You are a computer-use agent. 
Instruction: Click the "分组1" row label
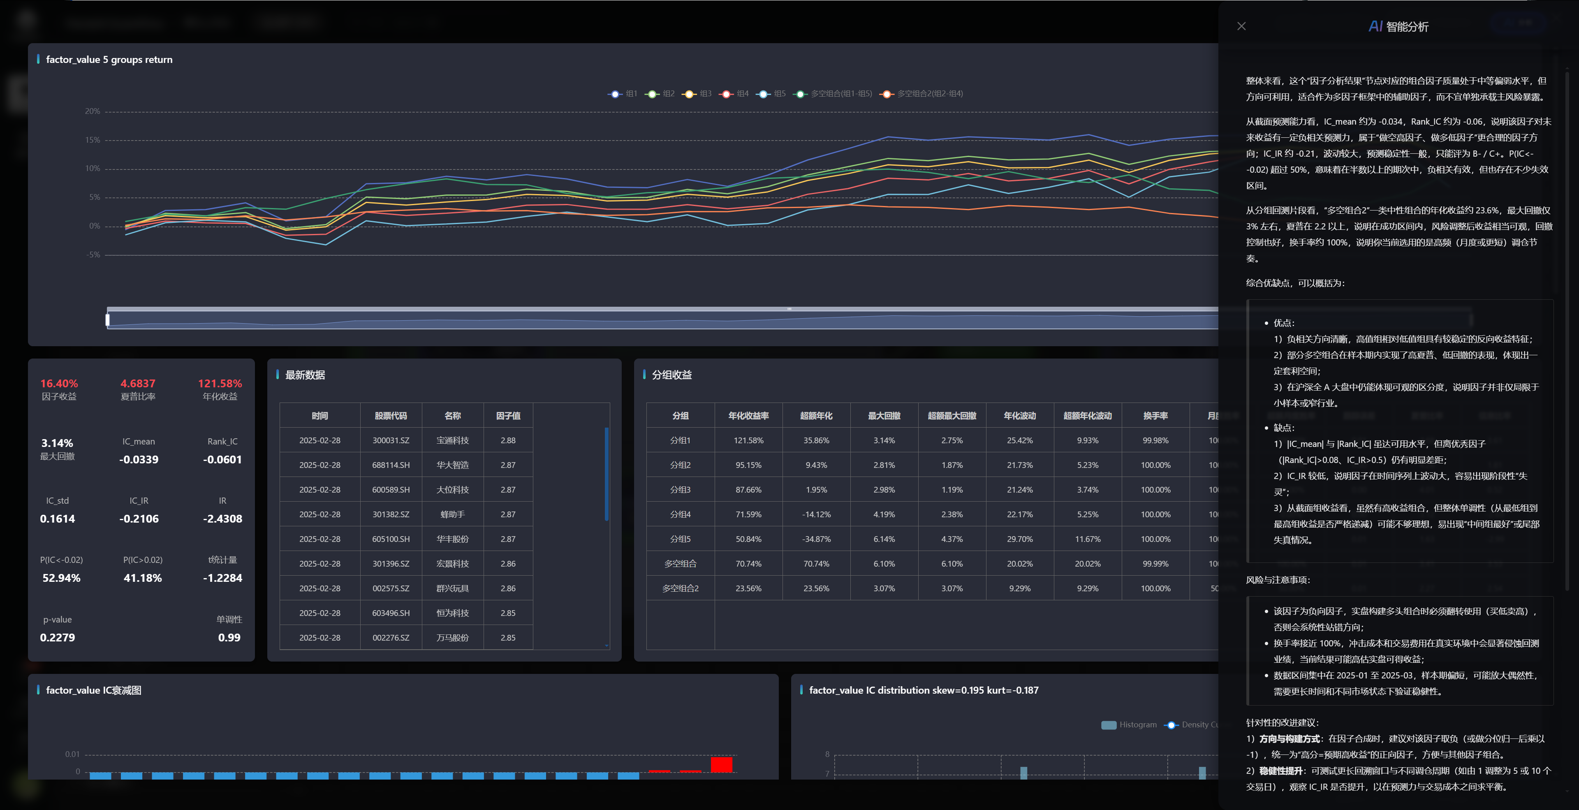(x=681, y=440)
